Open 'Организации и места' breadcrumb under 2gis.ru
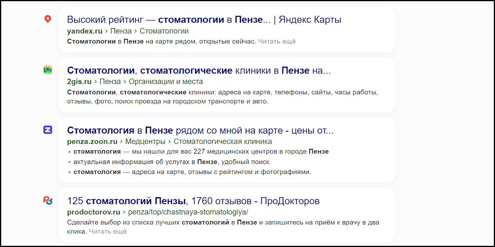The width and height of the screenshot is (495, 247). [x=166, y=82]
